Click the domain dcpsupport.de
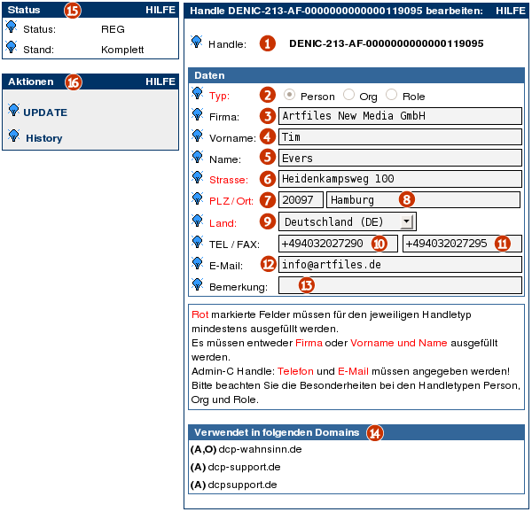 pos(242,485)
